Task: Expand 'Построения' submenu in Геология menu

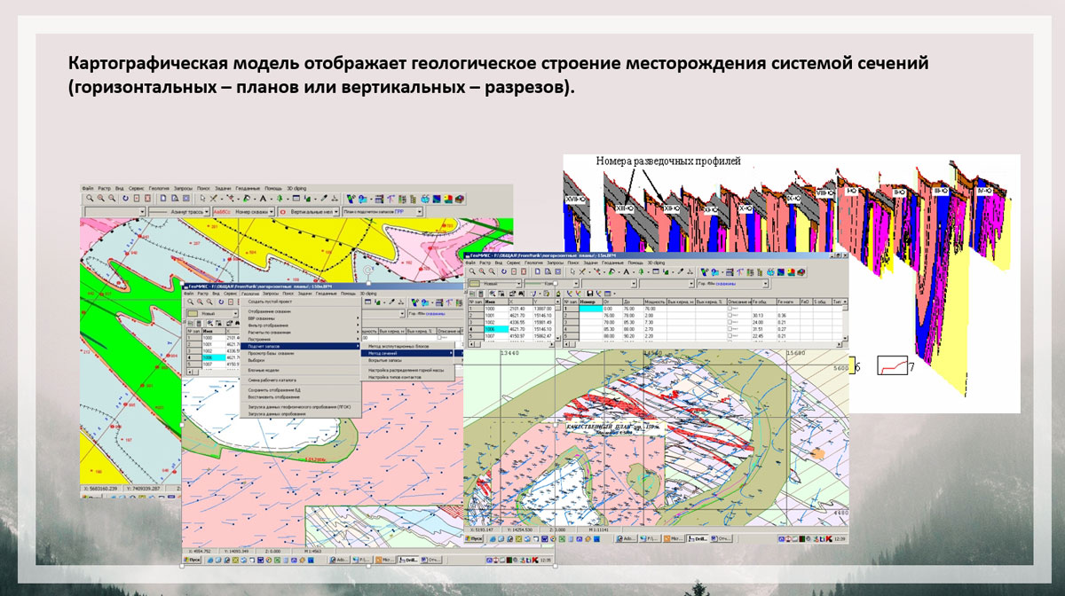Action: (300, 340)
